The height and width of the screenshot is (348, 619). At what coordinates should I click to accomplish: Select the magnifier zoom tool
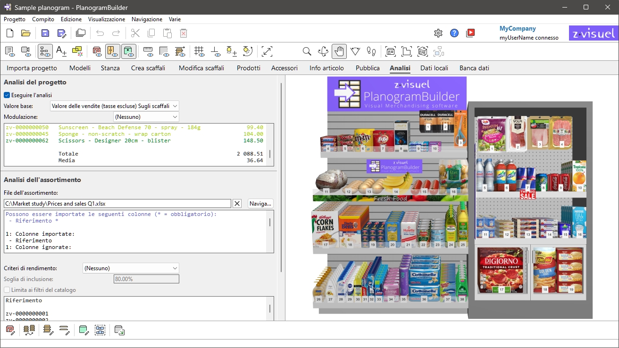(x=307, y=51)
